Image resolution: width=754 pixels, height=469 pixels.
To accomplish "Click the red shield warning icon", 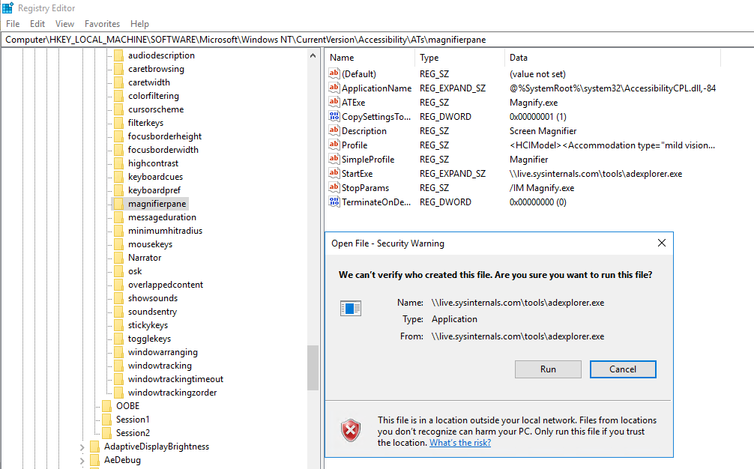I will click(350, 430).
